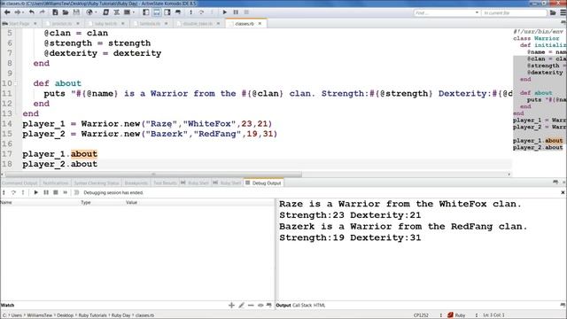Change file encoding CP1252 in status bar
Image resolution: width=567 pixels, height=319 pixels.
tap(421, 315)
